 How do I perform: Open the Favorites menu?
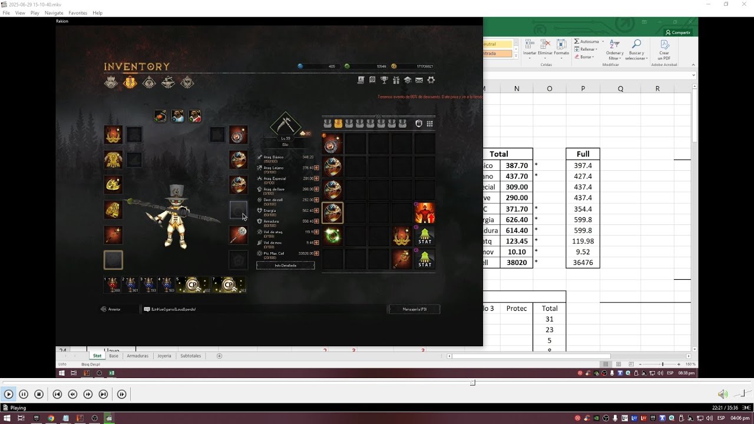78,12
